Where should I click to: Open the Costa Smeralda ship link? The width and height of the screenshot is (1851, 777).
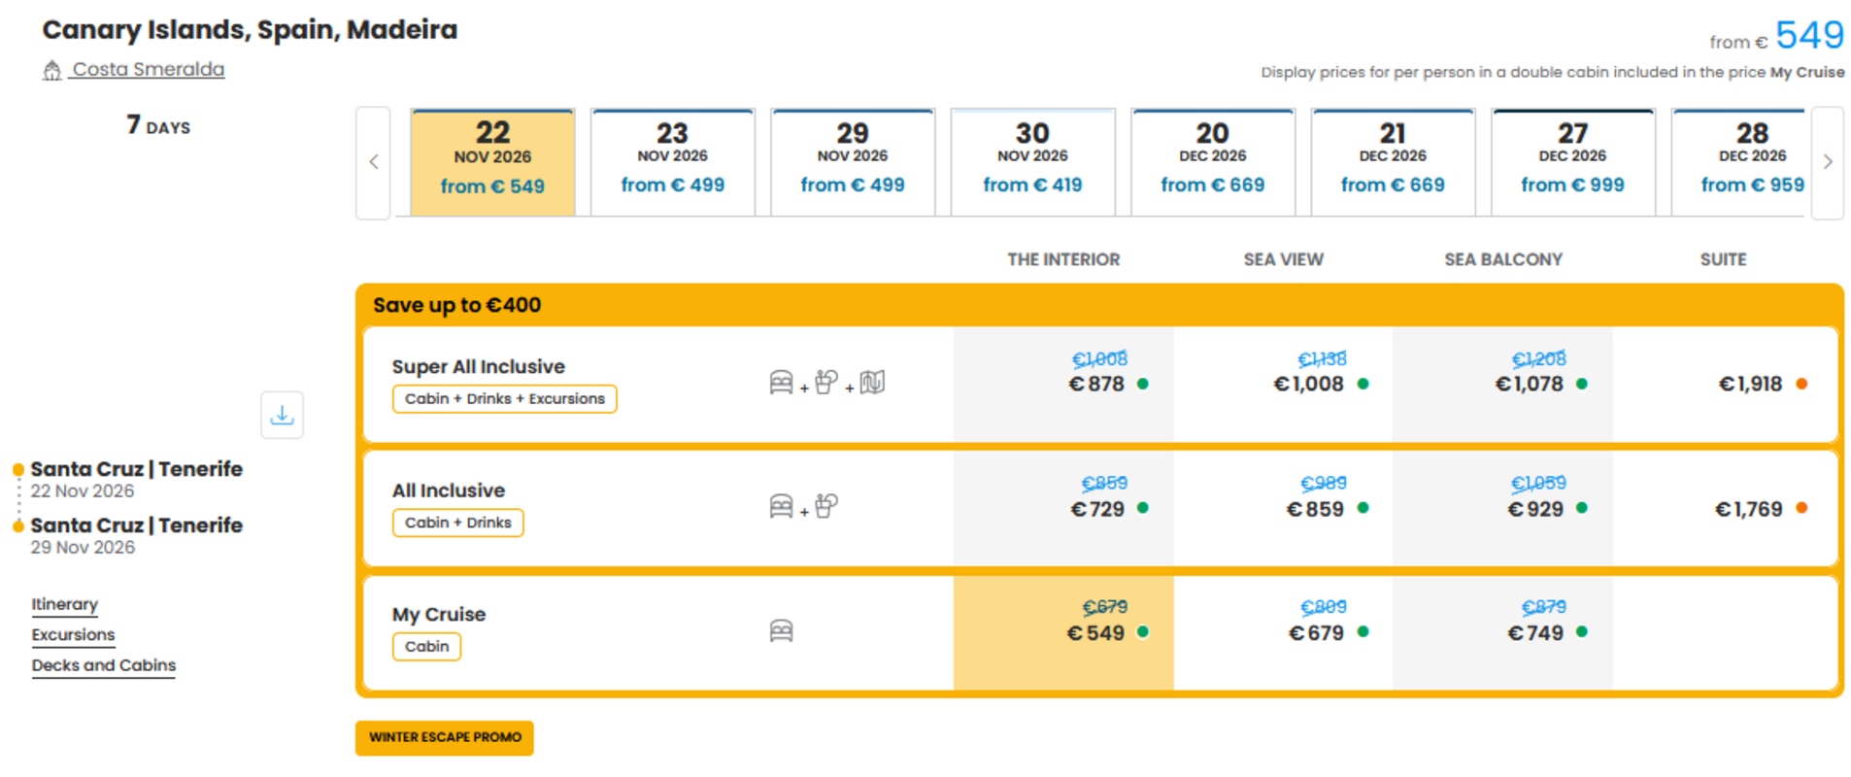(x=148, y=70)
